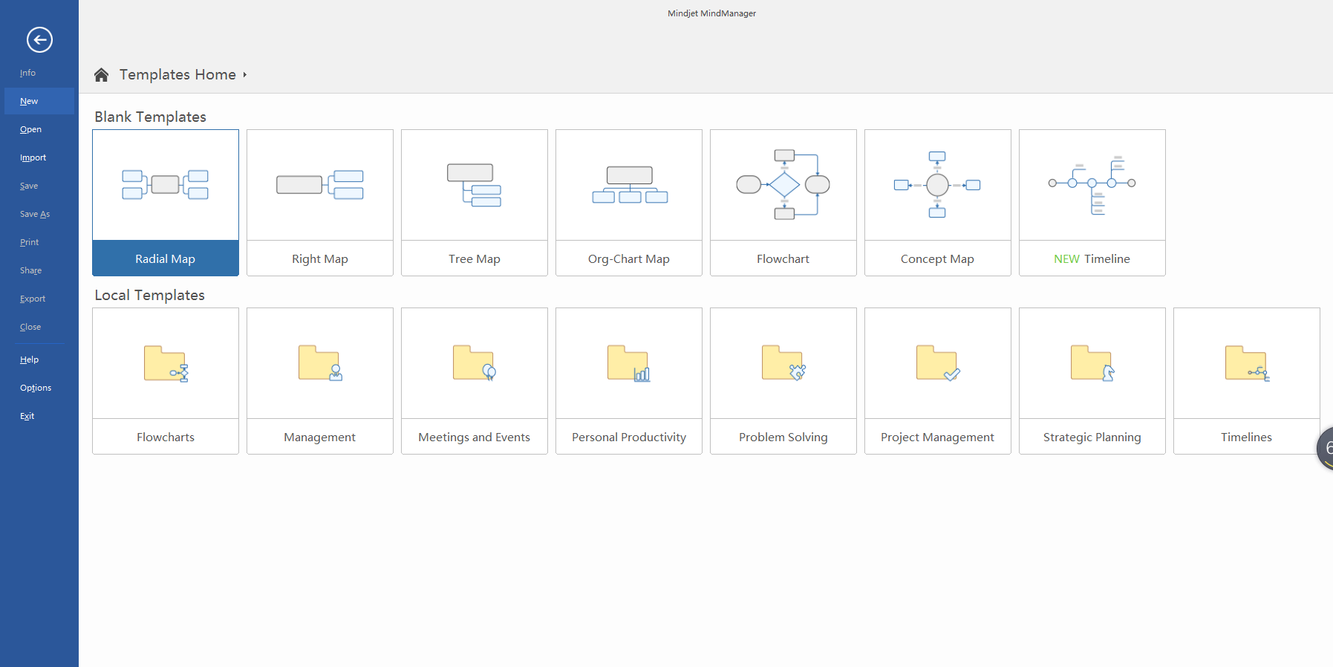The height and width of the screenshot is (667, 1333).
Task: Open Options from the sidebar
Action: click(x=36, y=388)
